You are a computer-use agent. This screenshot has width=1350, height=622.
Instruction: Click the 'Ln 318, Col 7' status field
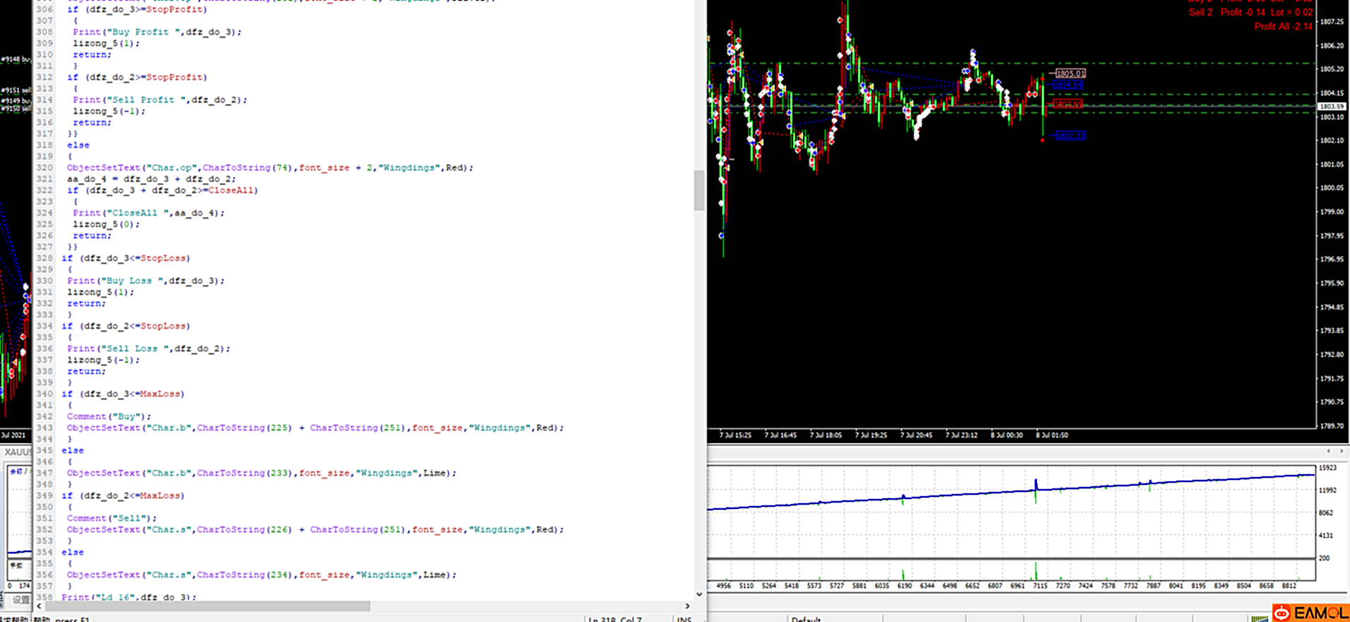[x=615, y=619]
